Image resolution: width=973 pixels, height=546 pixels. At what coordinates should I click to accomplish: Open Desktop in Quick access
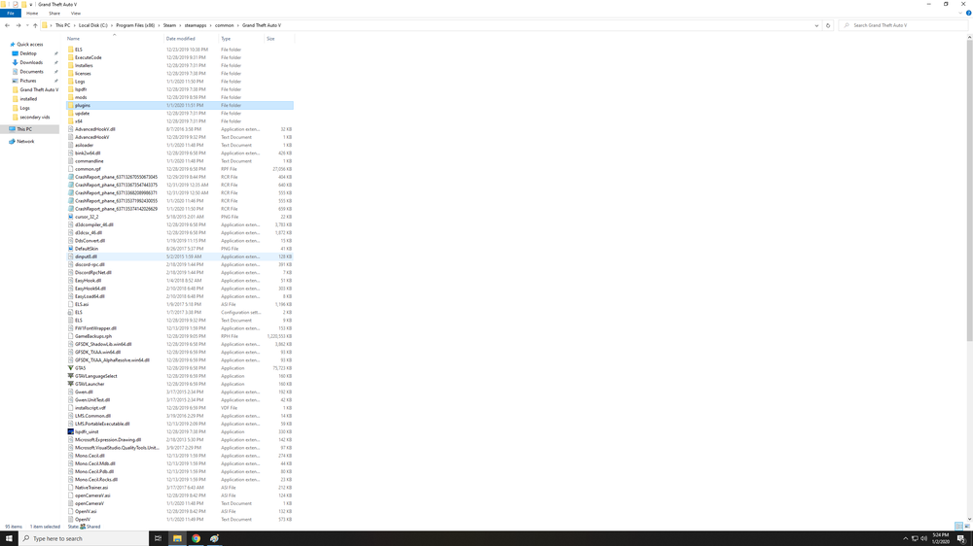coord(28,53)
